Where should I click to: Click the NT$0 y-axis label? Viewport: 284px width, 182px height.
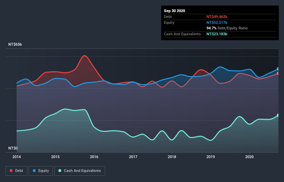(x=13, y=148)
